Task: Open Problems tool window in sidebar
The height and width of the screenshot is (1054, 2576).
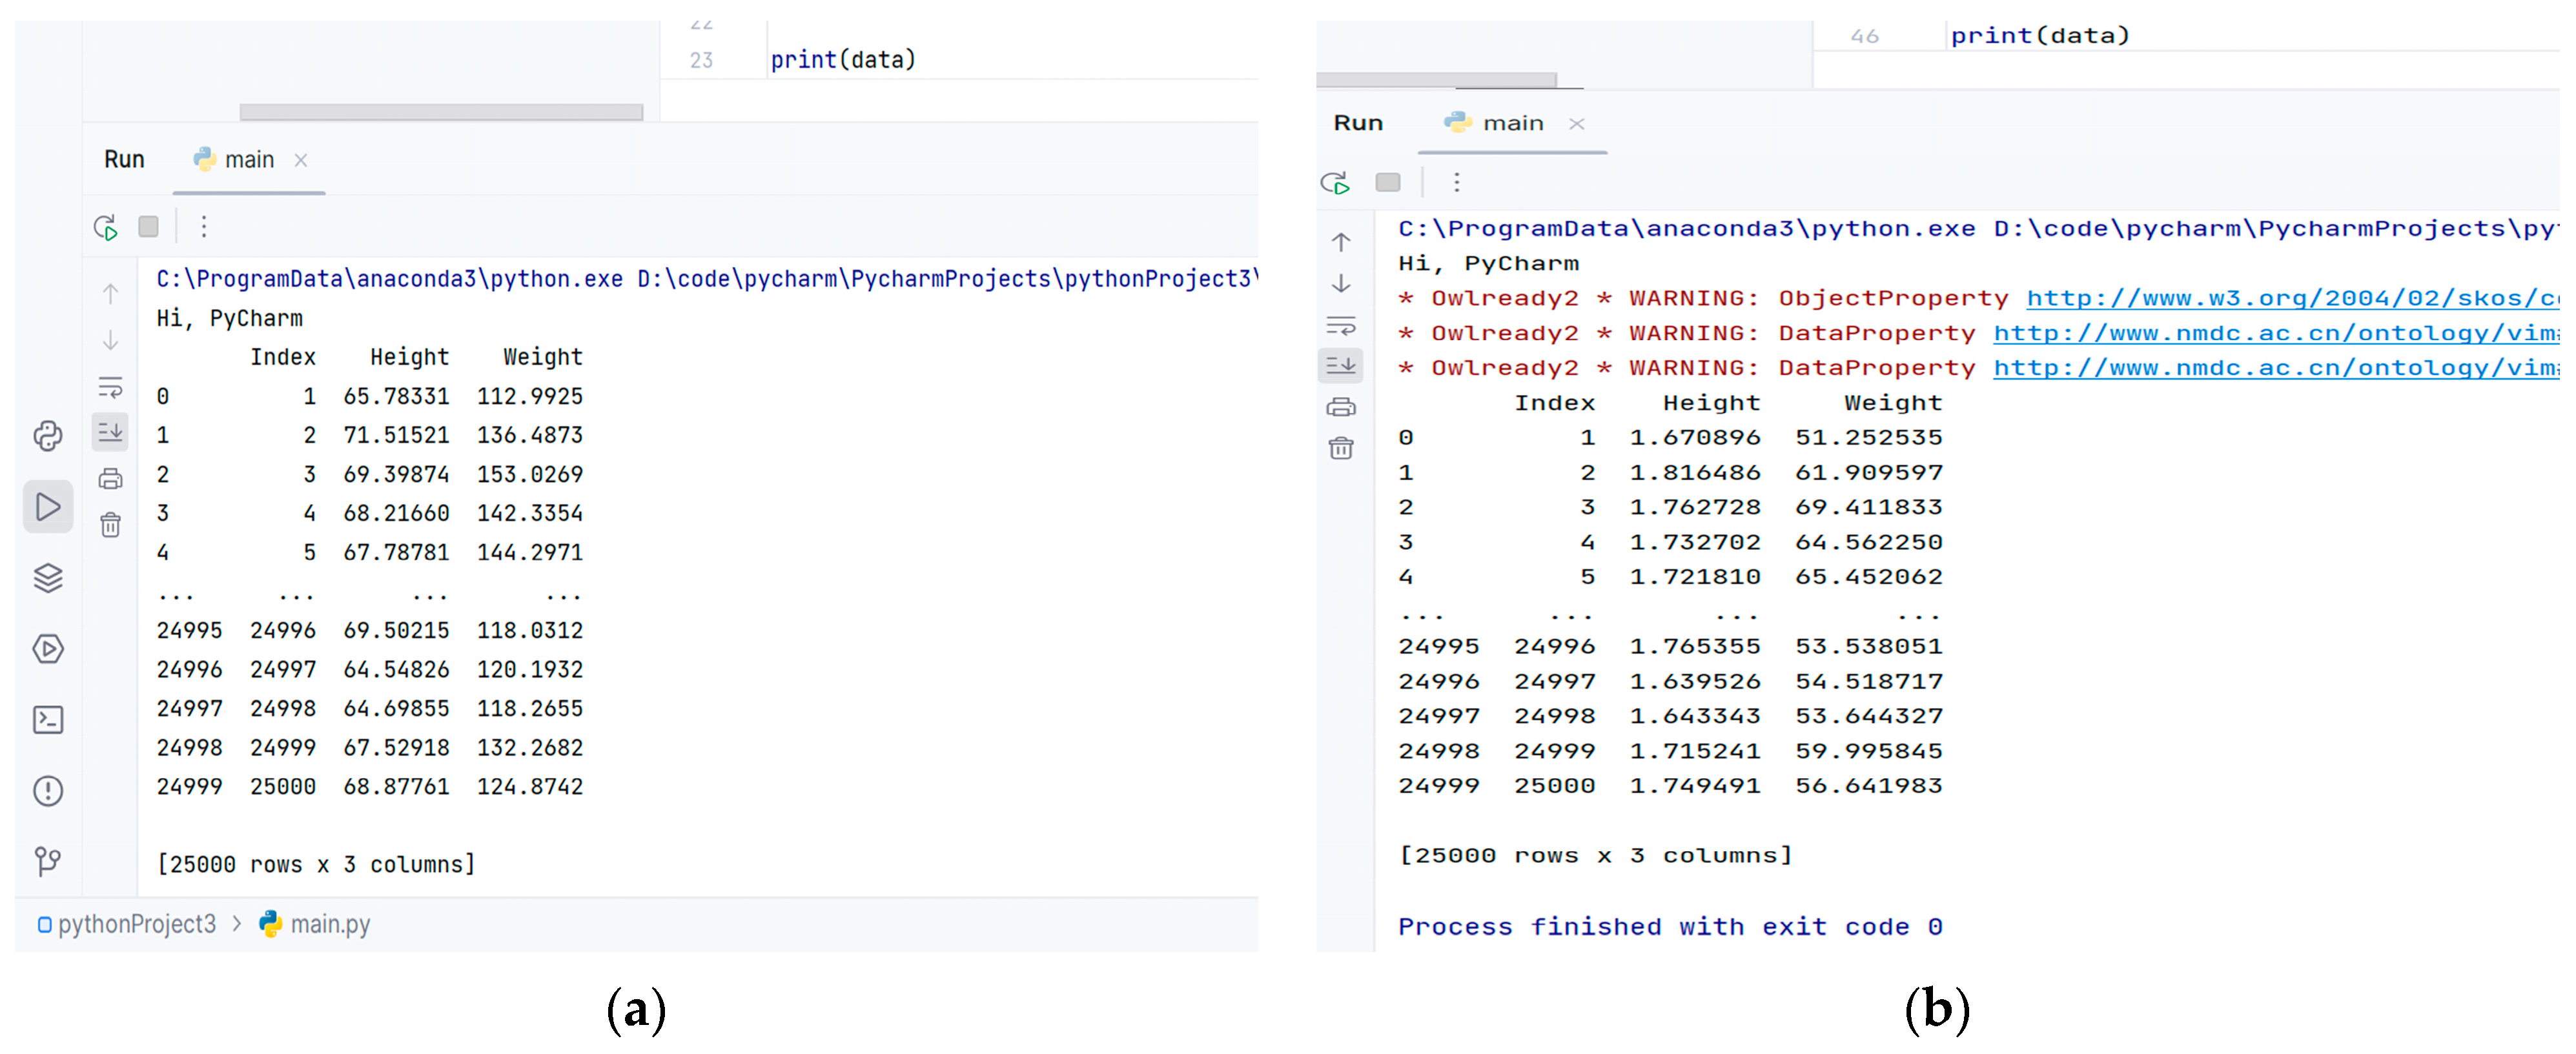Action: click(48, 791)
